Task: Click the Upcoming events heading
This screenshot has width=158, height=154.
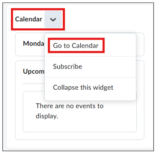Action: (x=34, y=71)
